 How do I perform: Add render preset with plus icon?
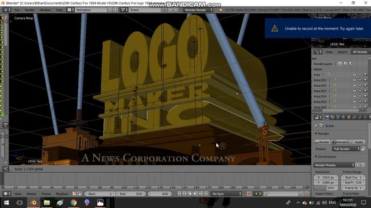(358, 165)
